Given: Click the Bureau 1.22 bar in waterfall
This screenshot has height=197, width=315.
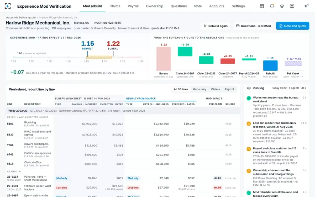Looking at the screenshot, I should pyautogui.click(x=164, y=59).
